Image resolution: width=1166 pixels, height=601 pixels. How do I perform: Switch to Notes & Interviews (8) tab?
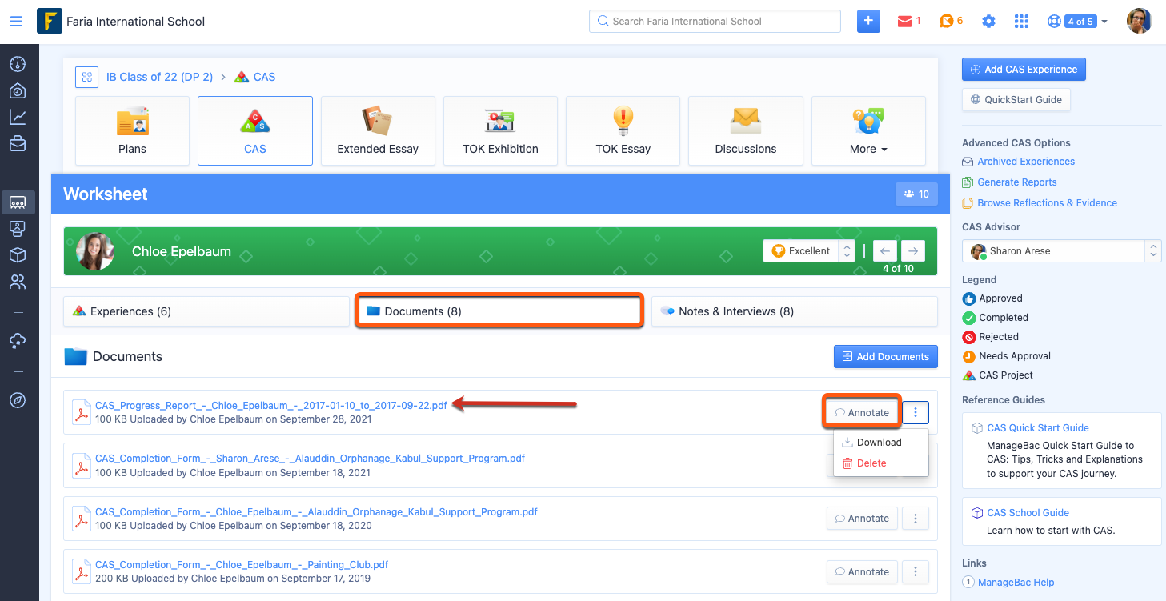pyautogui.click(x=795, y=311)
